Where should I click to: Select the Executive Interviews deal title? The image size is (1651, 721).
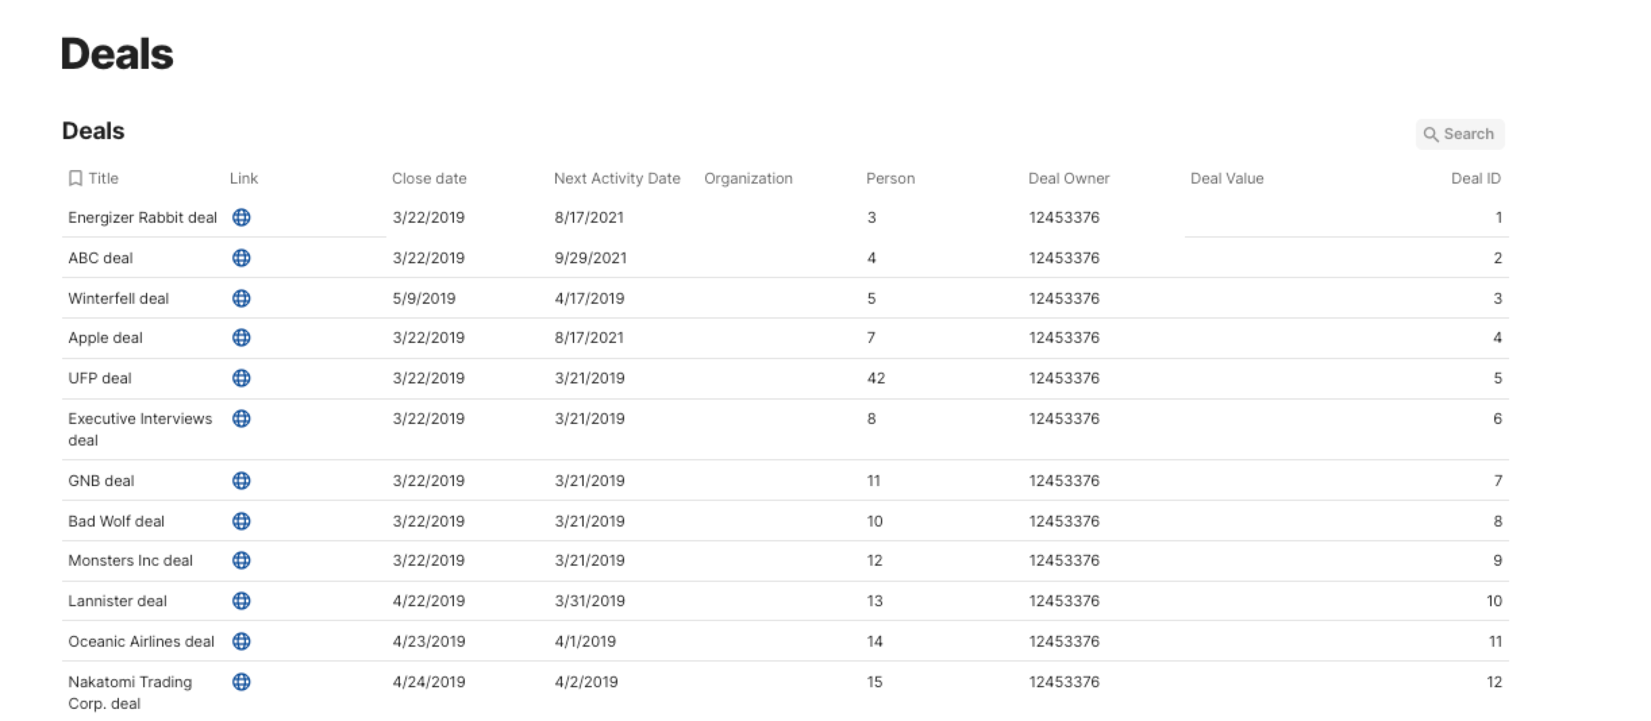[x=140, y=429]
